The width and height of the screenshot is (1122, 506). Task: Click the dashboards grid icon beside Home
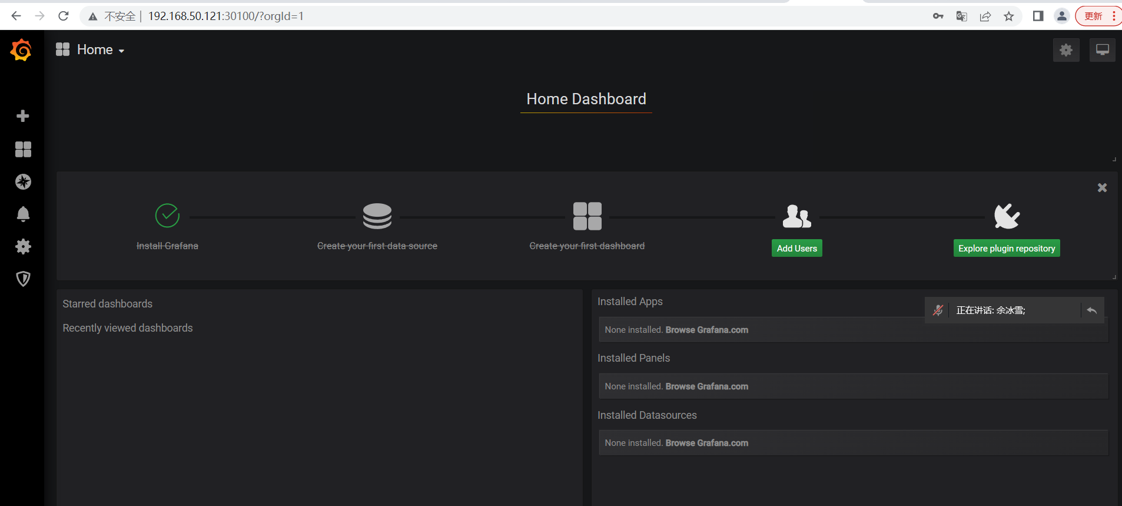pos(62,49)
